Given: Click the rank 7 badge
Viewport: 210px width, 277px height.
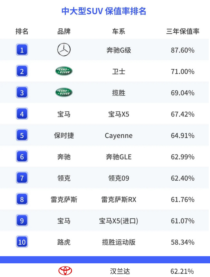Looking at the screenshot, I should coord(22,178).
